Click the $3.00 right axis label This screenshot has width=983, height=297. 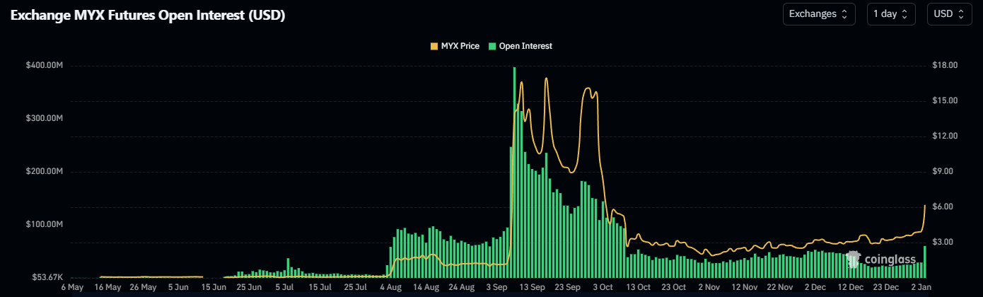click(x=943, y=243)
